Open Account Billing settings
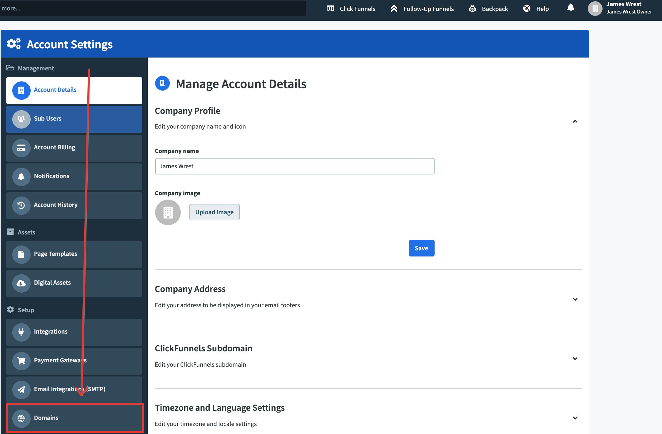Image resolution: width=662 pixels, height=434 pixels. coord(74,148)
